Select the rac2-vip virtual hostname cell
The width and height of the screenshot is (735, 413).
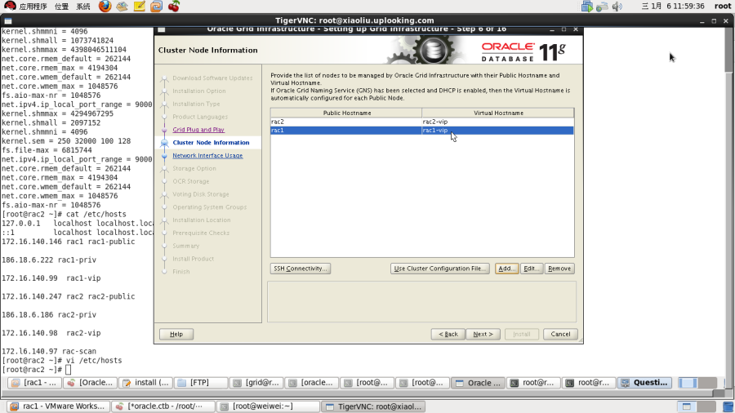click(x=497, y=122)
